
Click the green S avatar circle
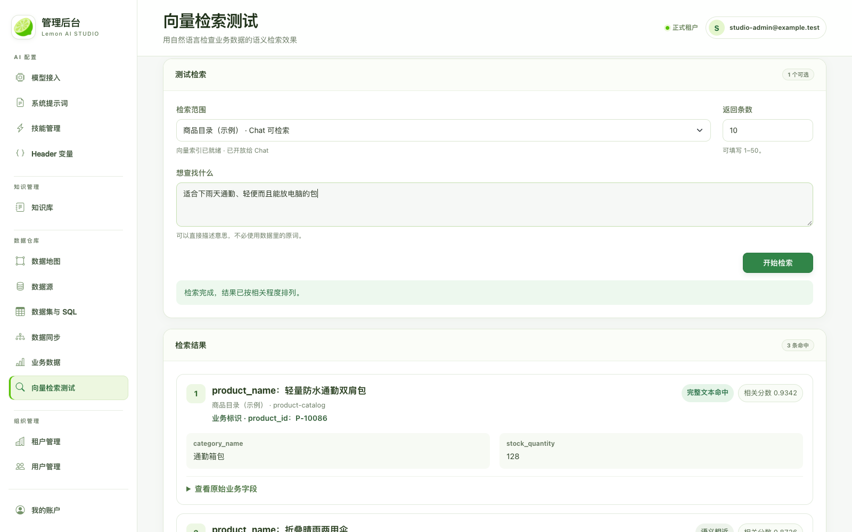pyautogui.click(x=717, y=28)
